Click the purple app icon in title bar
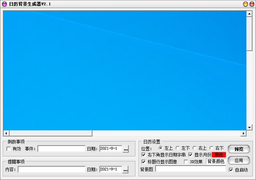 pyautogui.click(x=4, y=4)
